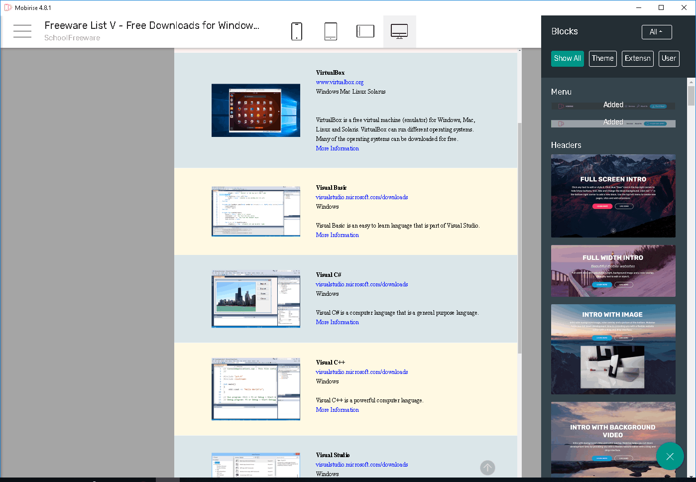Click the Visual Studio title text
Screen dimensions: 696x482
click(333, 455)
